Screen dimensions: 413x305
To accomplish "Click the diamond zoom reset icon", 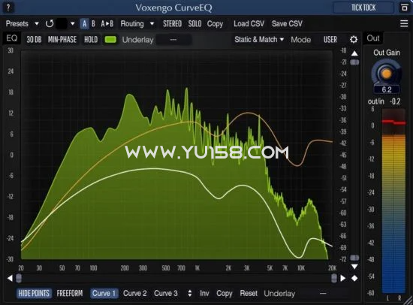I will click(354, 278).
